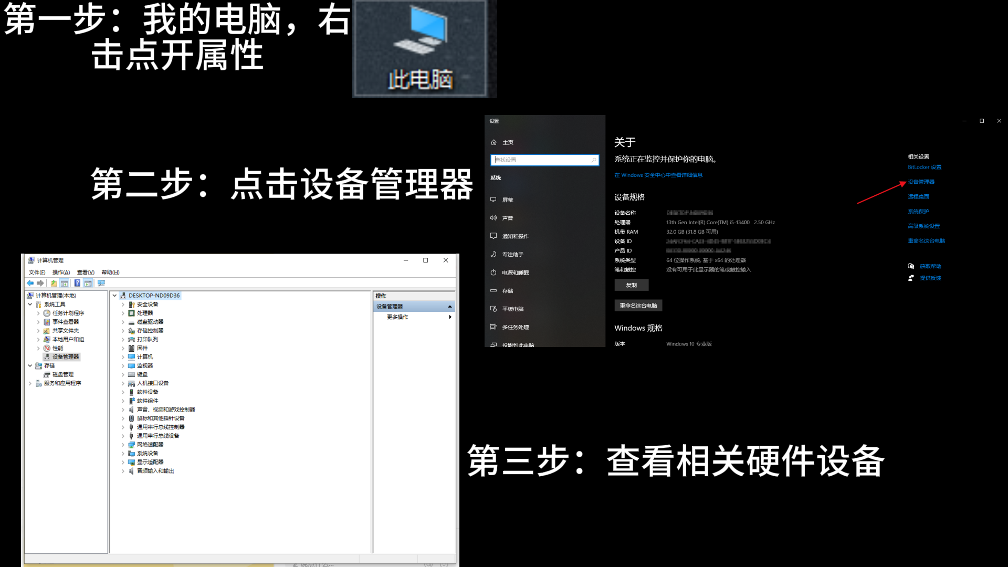Collapse the 设备管理器 actions header arrow

coord(449,306)
